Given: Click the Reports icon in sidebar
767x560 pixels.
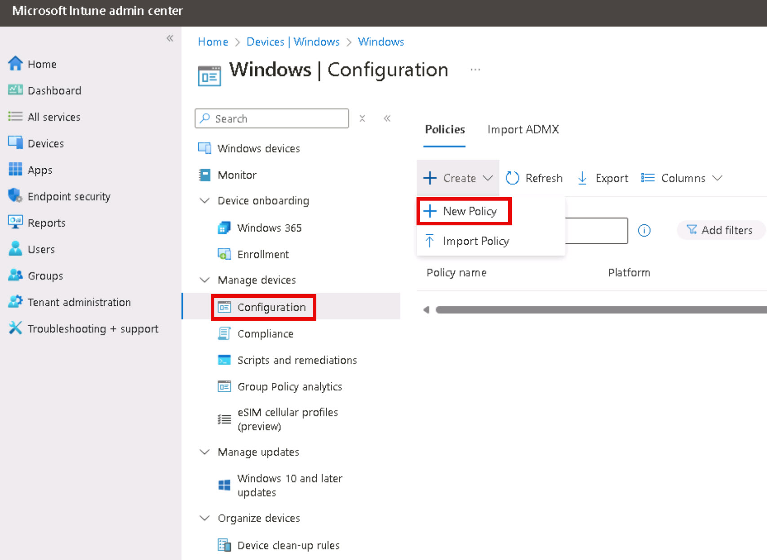Looking at the screenshot, I should [15, 222].
